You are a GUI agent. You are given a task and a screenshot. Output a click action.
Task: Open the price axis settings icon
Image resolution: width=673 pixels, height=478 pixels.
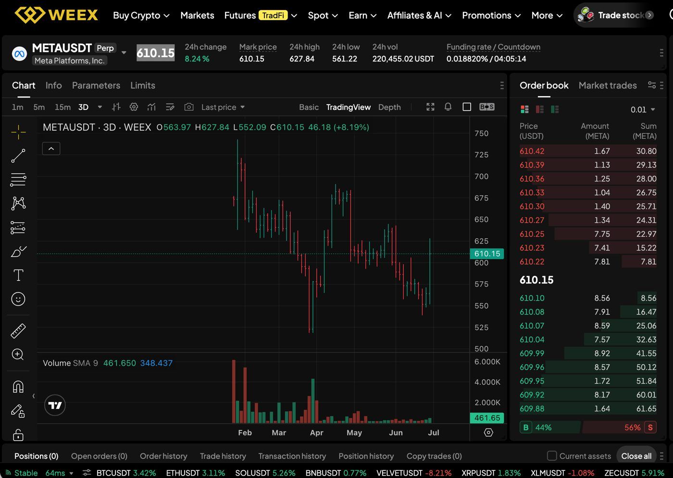[488, 432]
